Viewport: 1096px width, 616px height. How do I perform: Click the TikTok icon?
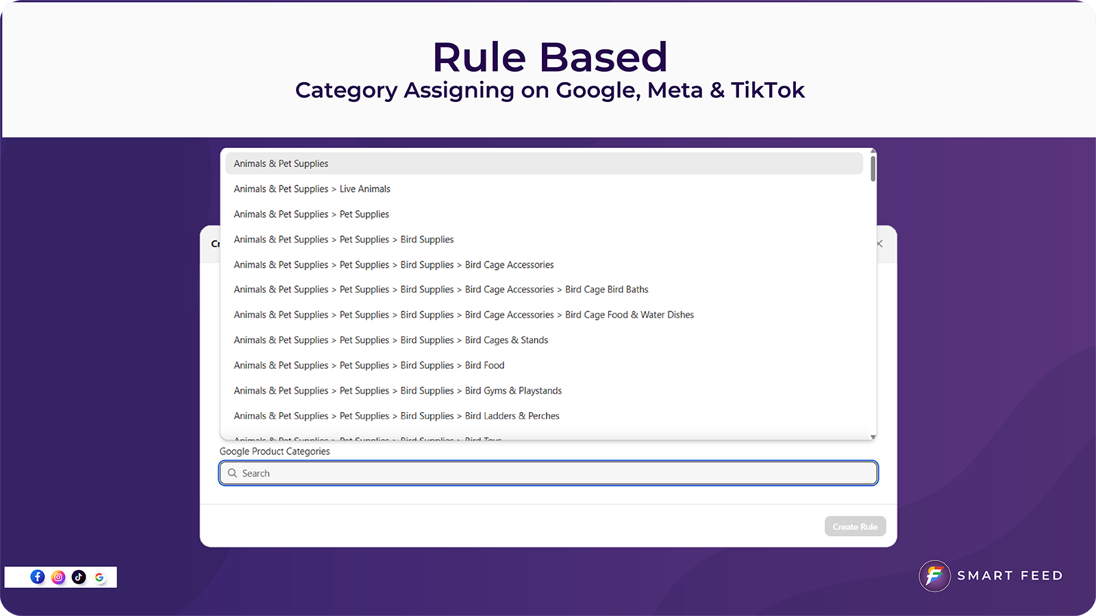(x=79, y=577)
